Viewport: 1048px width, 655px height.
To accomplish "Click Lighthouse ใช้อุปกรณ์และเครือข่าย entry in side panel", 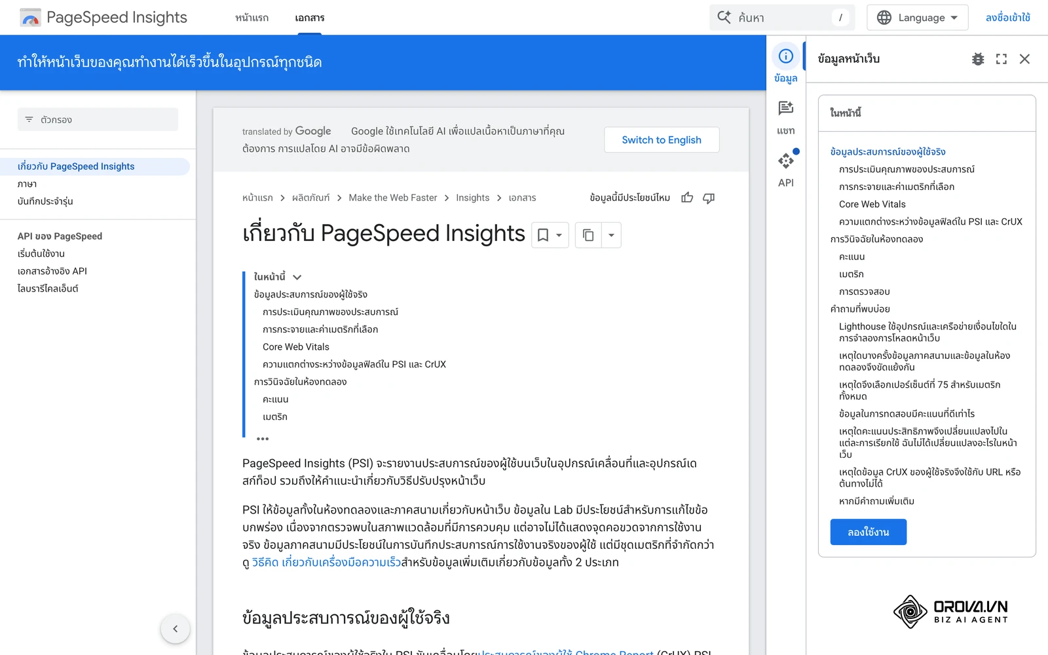I will click(x=928, y=332).
